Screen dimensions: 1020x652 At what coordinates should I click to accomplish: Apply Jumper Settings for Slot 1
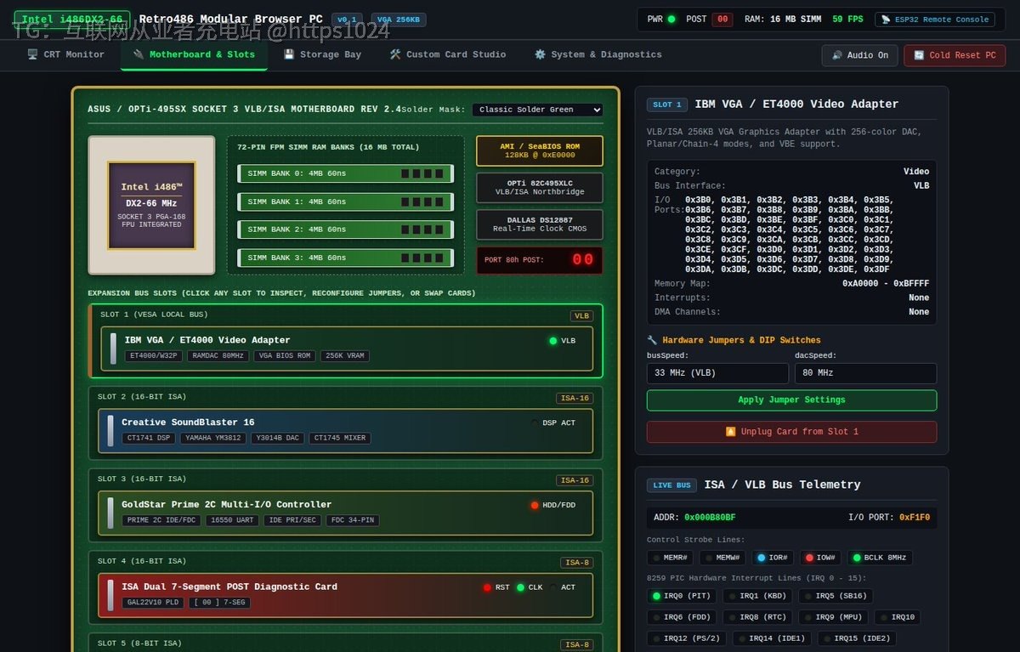tap(791, 400)
